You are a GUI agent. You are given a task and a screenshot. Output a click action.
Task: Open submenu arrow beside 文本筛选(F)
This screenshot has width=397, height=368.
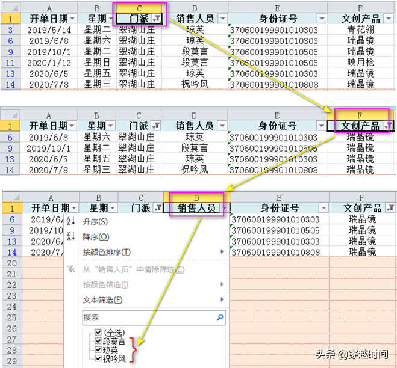point(222,299)
